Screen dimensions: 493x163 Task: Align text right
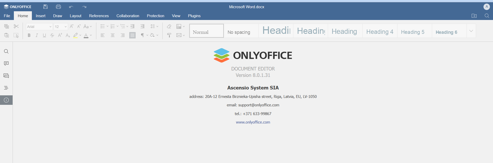point(123,35)
